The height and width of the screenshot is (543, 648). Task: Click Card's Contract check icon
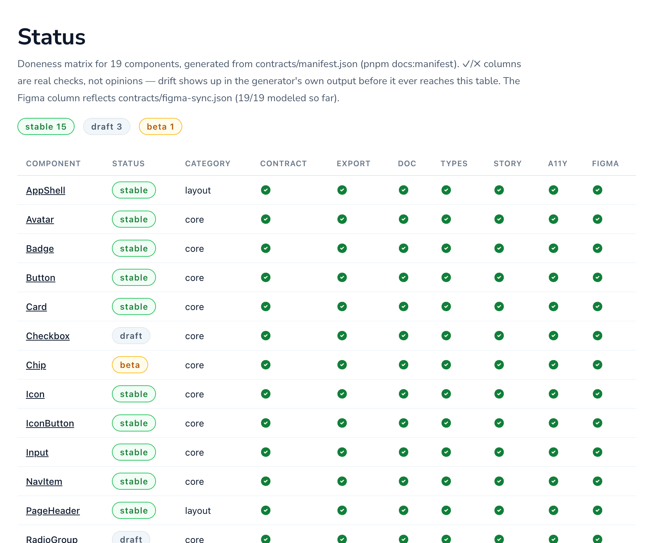pyautogui.click(x=266, y=306)
